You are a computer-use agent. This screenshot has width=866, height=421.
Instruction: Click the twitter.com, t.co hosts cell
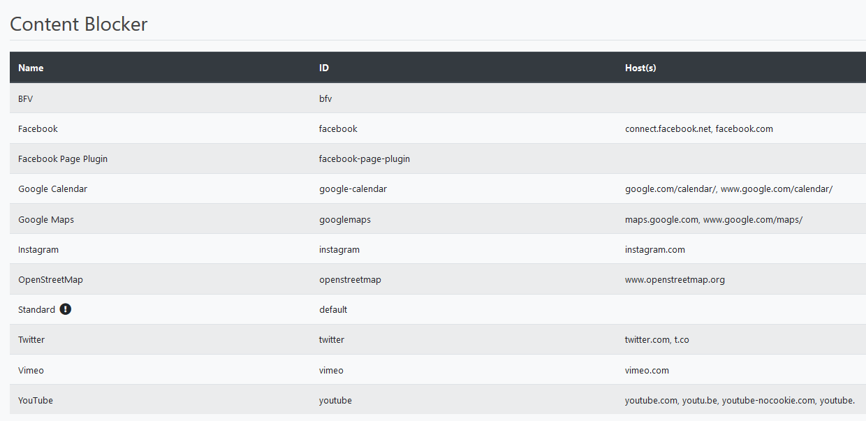pyautogui.click(x=657, y=339)
